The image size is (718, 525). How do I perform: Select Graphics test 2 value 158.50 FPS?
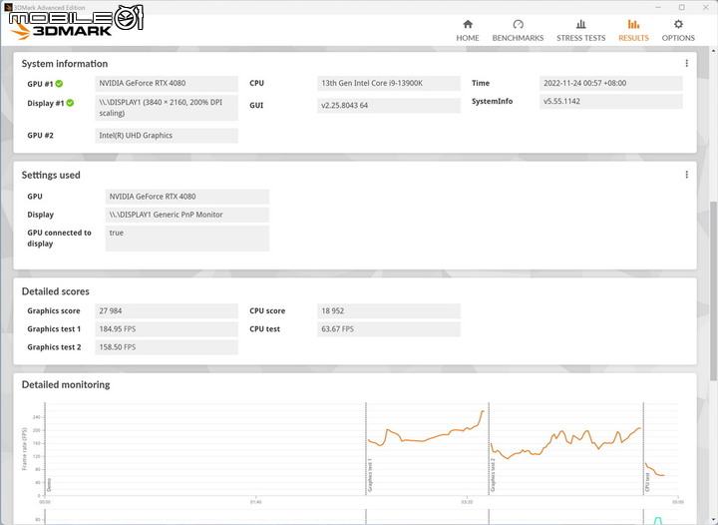(x=167, y=347)
